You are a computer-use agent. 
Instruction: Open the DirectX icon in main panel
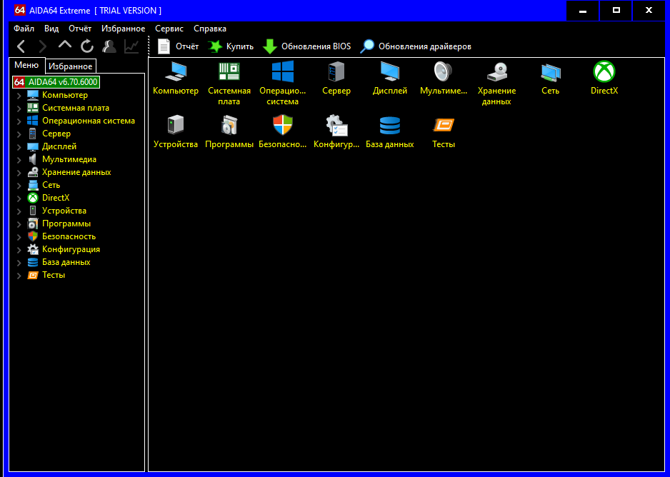point(604,72)
